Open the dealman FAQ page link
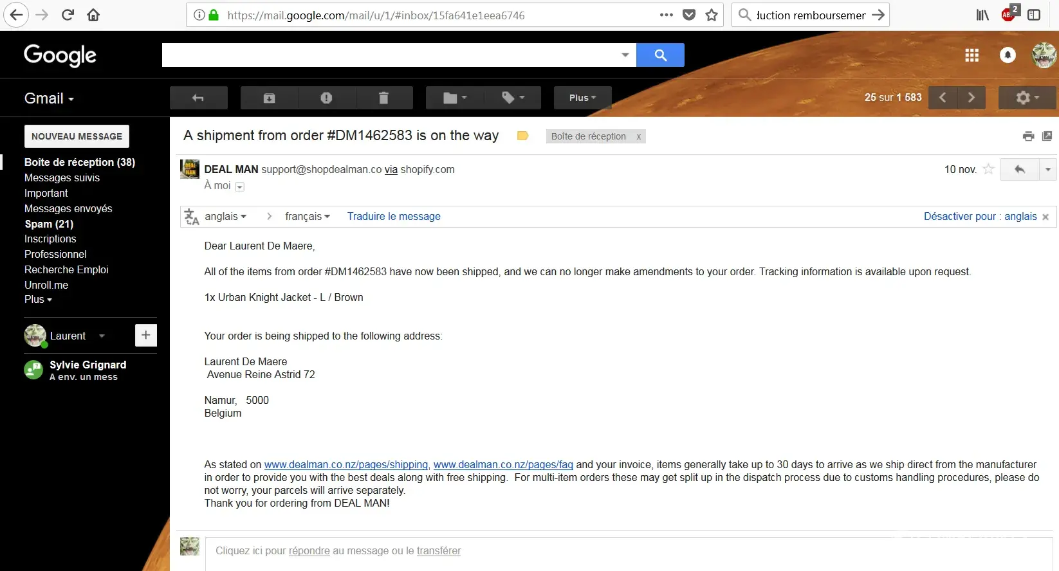The image size is (1059, 571). pyautogui.click(x=503, y=464)
